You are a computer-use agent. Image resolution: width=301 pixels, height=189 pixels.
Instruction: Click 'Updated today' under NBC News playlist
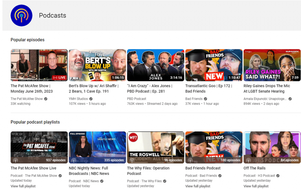[79, 186]
